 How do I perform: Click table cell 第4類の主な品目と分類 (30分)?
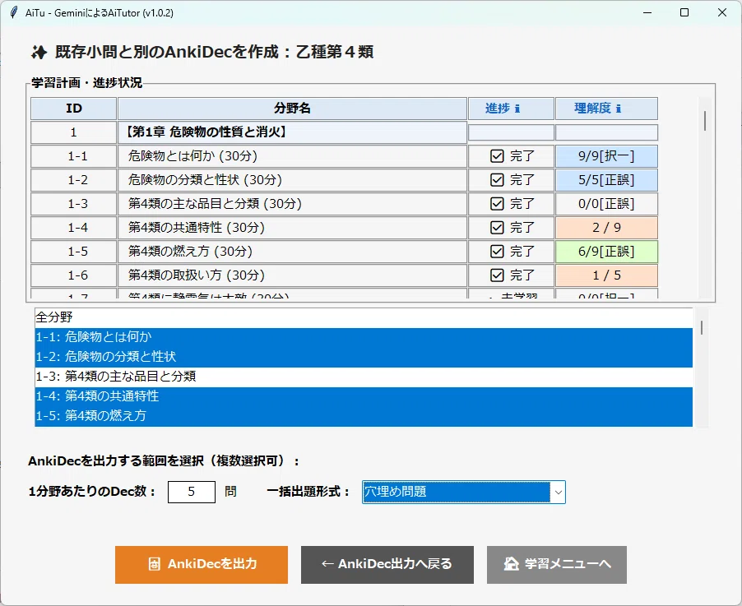tap(292, 204)
